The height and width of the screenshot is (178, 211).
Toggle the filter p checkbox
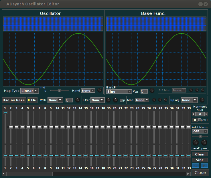pyautogui.click(x=121, y=100)
